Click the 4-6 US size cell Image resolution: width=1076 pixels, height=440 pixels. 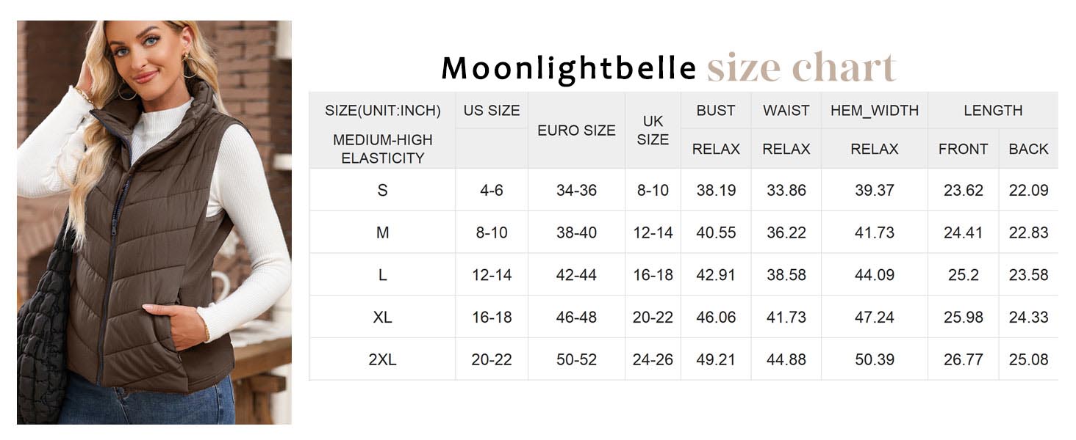coord(492,191)
